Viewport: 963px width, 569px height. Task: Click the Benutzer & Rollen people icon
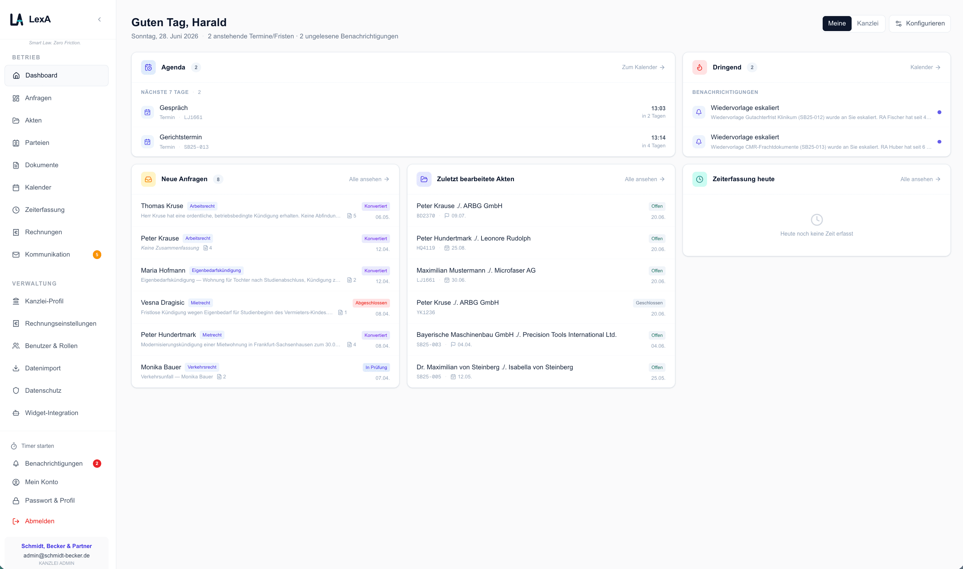pos(16,346)
